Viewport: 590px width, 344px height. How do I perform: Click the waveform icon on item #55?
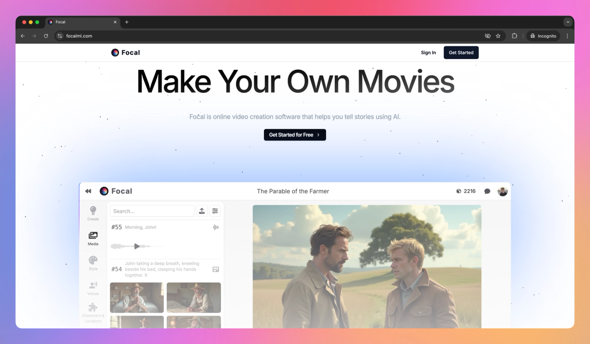click(215, 227)
